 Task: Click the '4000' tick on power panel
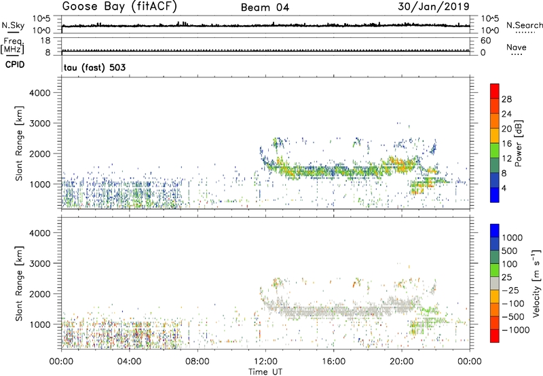tap(40, 93)
